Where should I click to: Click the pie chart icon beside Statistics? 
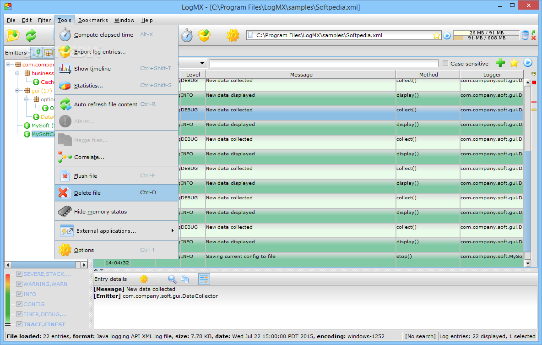click(65, 86)
